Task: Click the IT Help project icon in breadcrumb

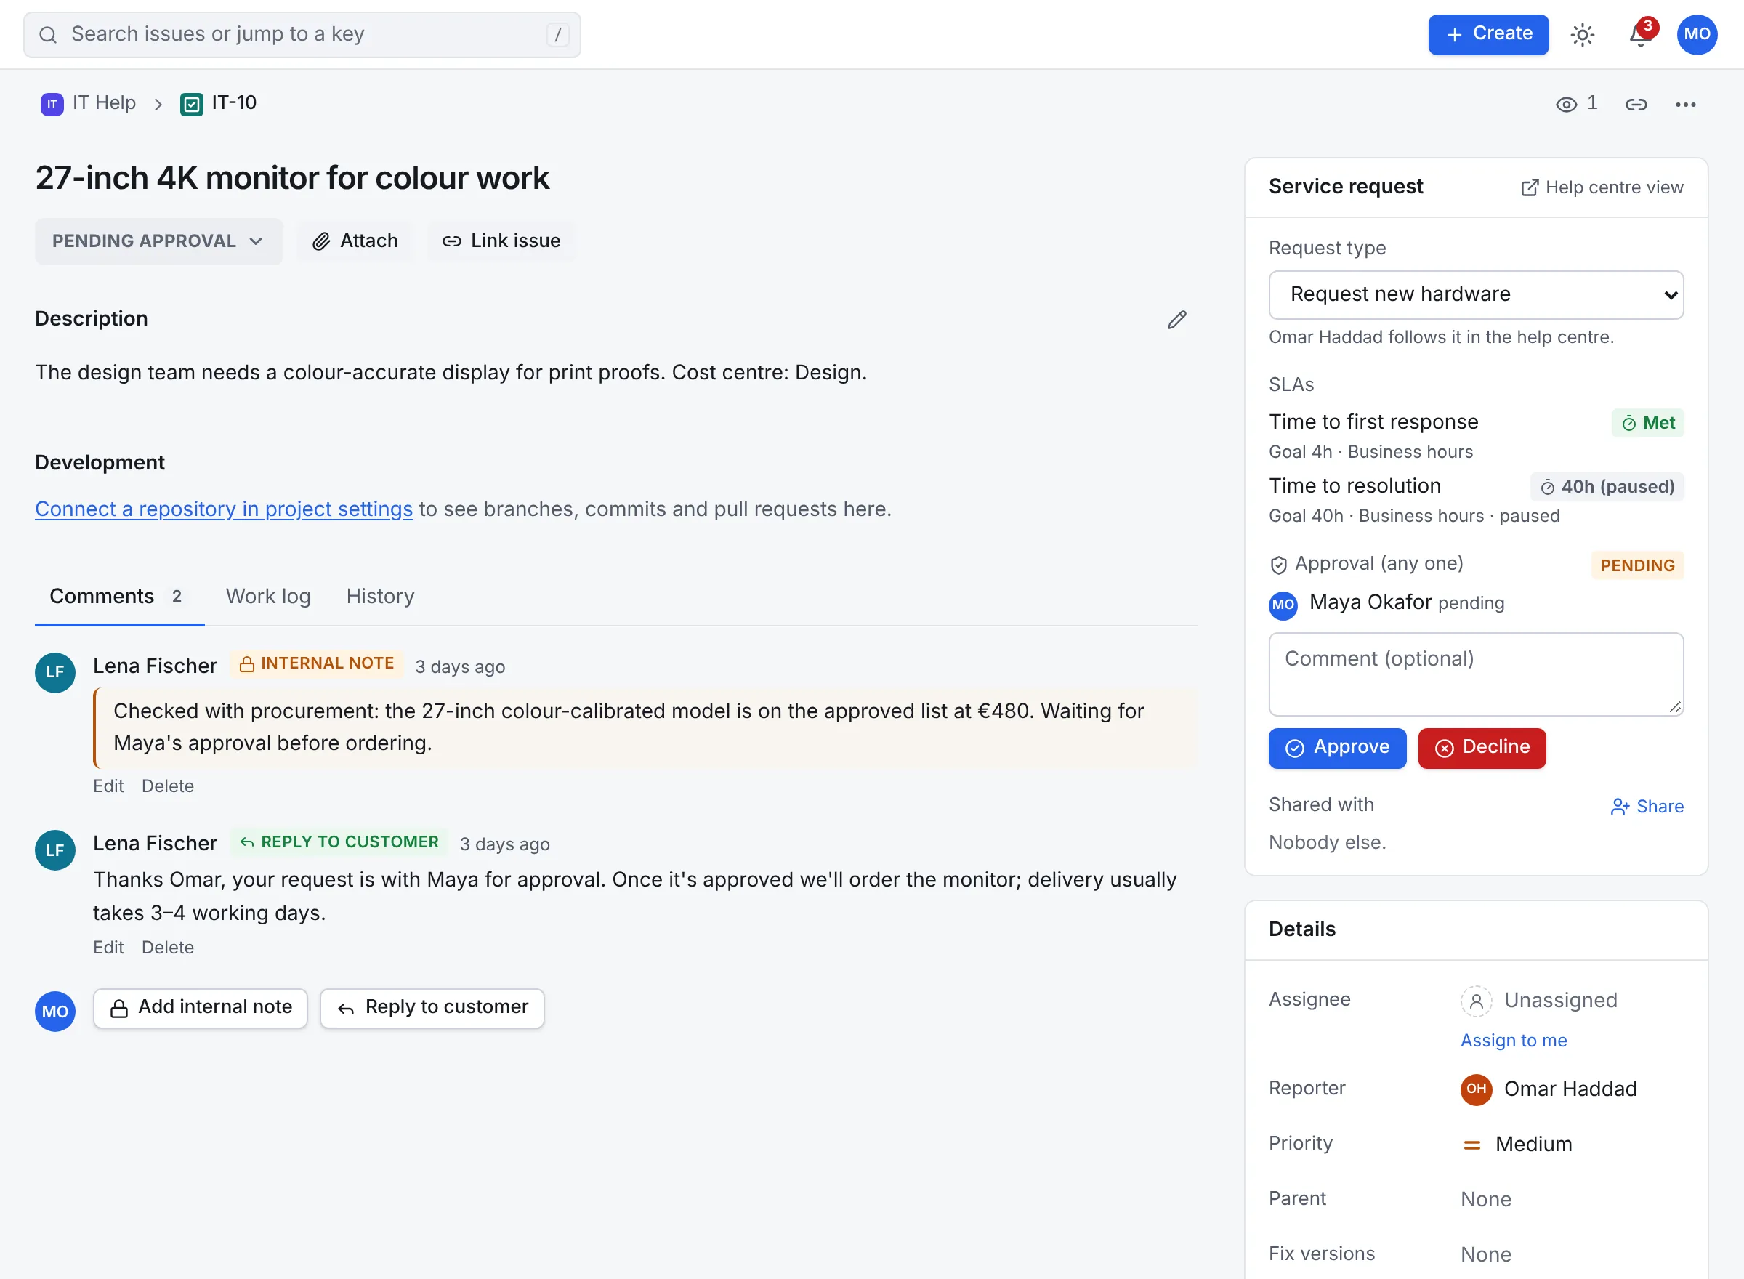Action: point(52,104)
